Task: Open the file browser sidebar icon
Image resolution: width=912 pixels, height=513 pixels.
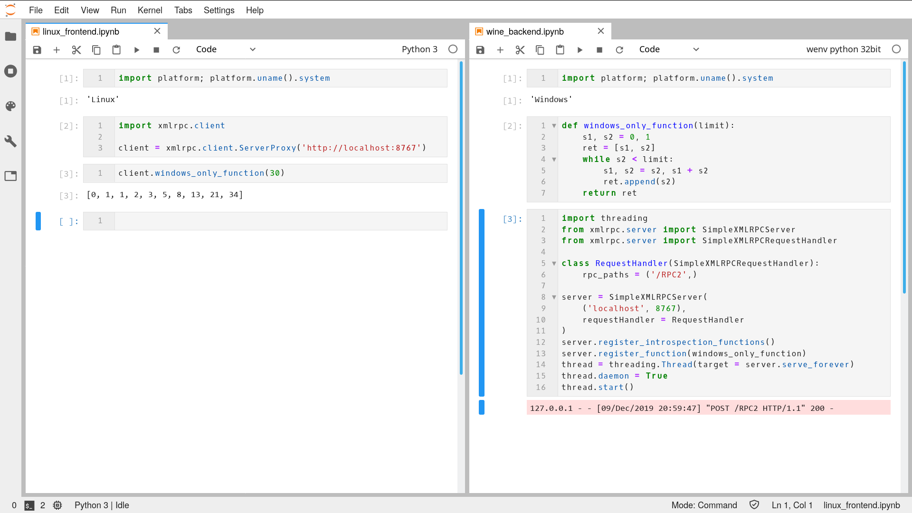Action: [10, 37]
